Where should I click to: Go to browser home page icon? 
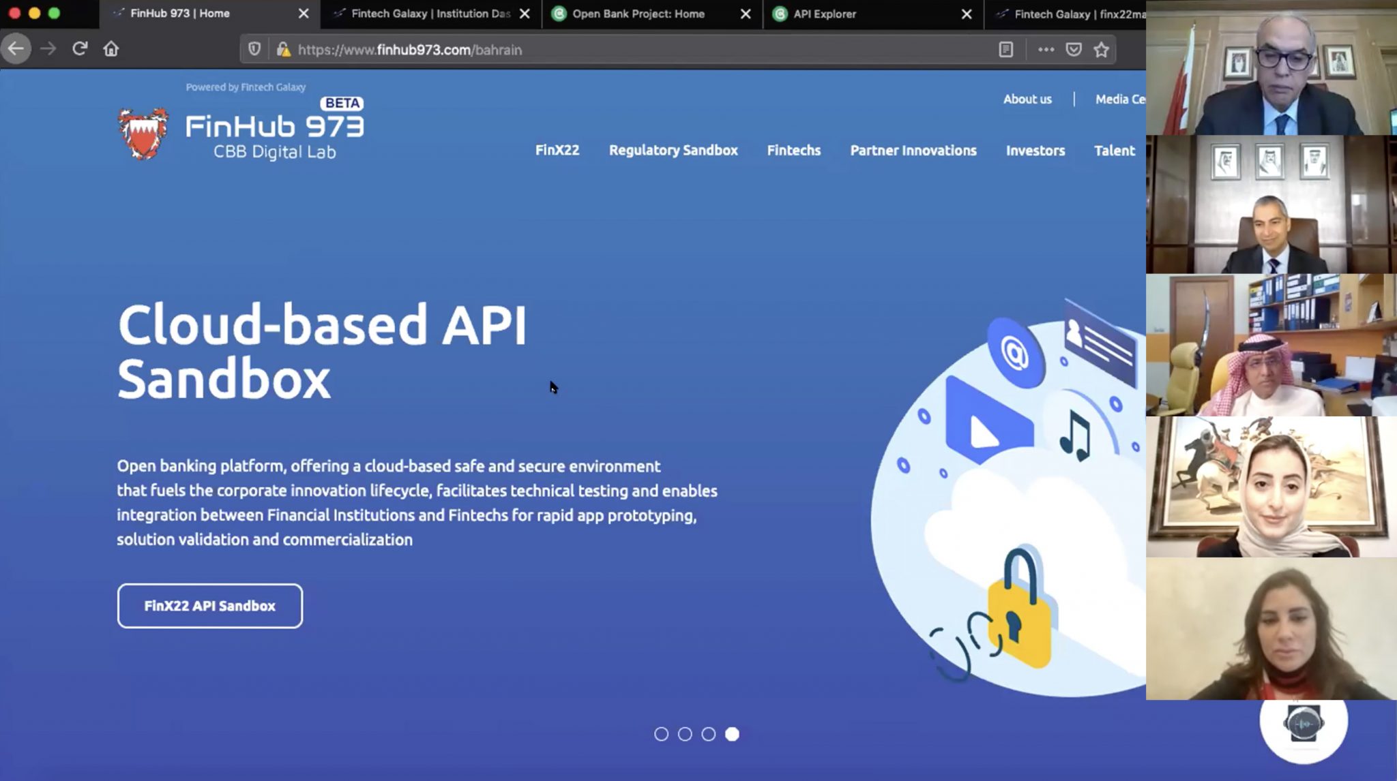coord(111,49)
